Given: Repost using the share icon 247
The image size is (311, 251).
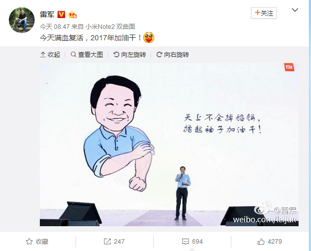Looking at the screenshot, I should point(114,242).
